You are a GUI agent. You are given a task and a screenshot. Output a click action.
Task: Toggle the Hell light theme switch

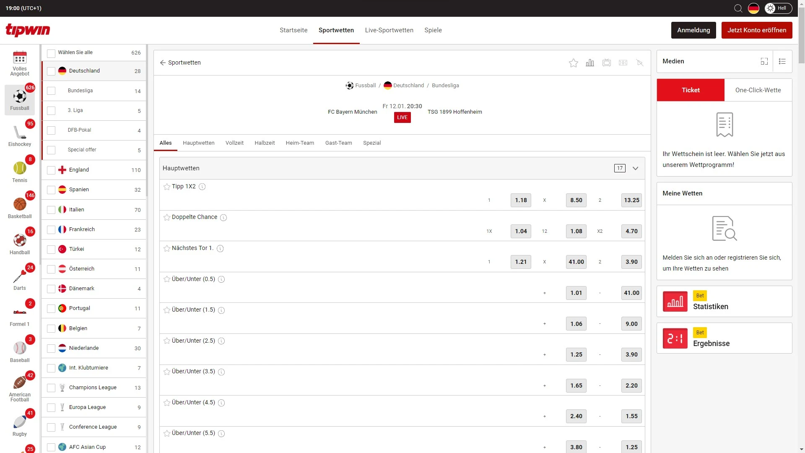click(778, 8)
